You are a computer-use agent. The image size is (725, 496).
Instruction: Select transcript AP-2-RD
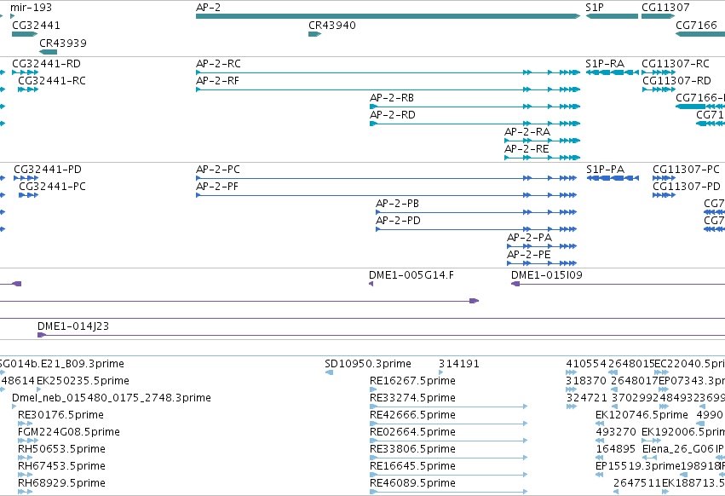point(475,124)
